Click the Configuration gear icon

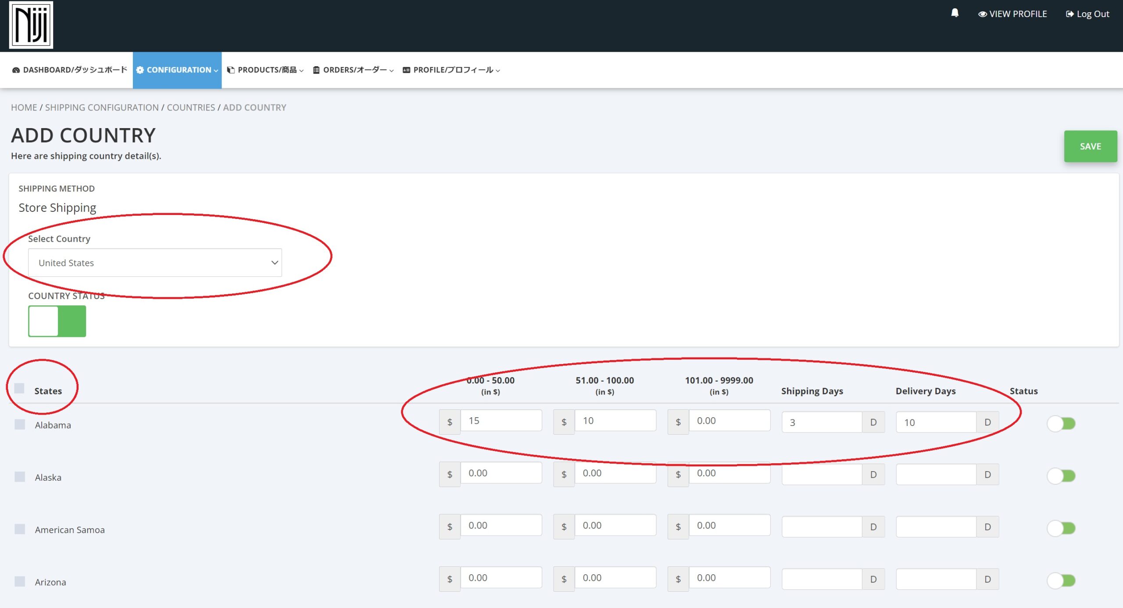[140, 70]
